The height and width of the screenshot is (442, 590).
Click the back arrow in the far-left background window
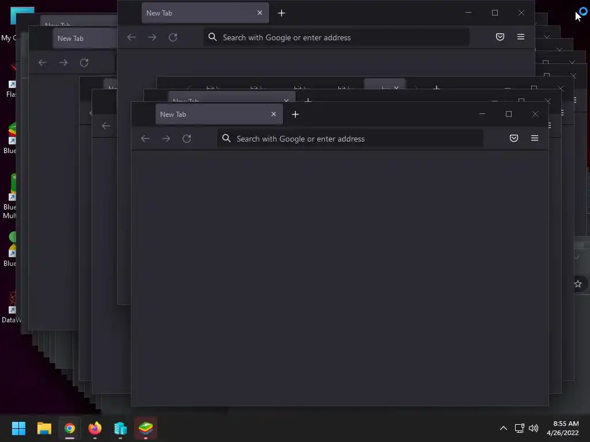pyautogui.click(x=43, y=62)
